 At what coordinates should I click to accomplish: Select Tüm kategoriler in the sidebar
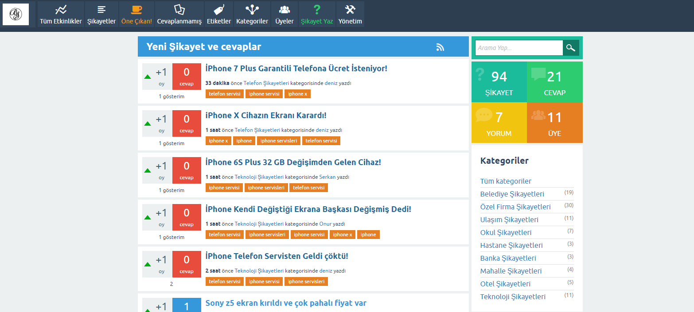click(506, 181)
